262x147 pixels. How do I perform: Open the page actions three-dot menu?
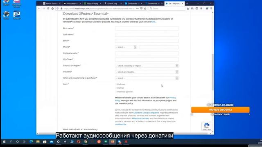[x=138, y=8]
